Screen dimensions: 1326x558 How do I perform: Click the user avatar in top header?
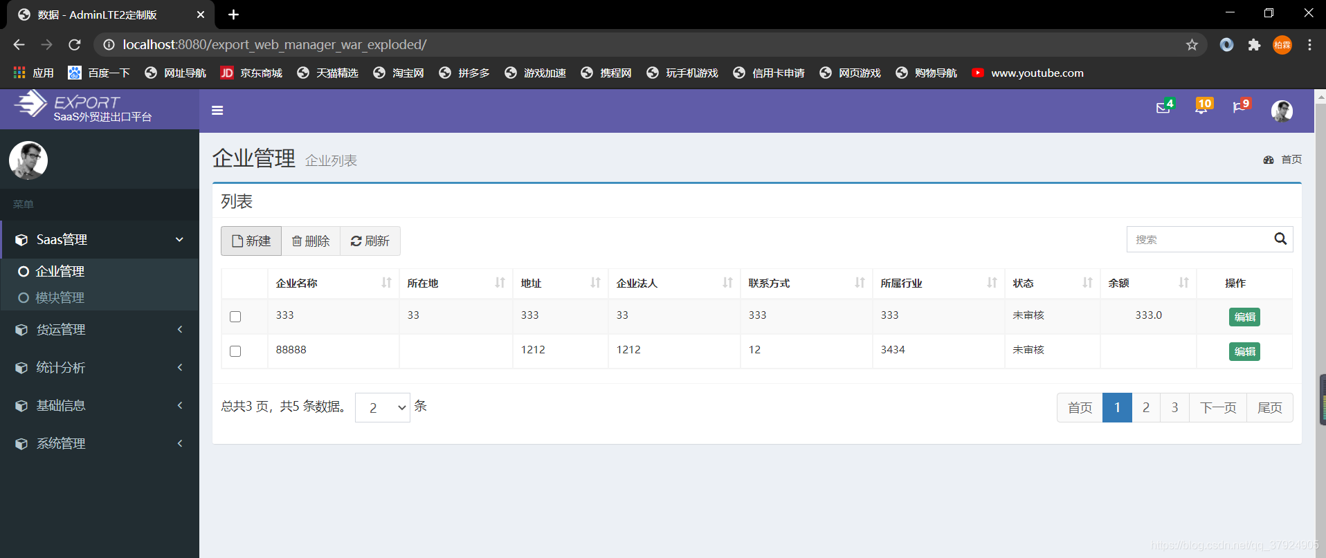1282,111
